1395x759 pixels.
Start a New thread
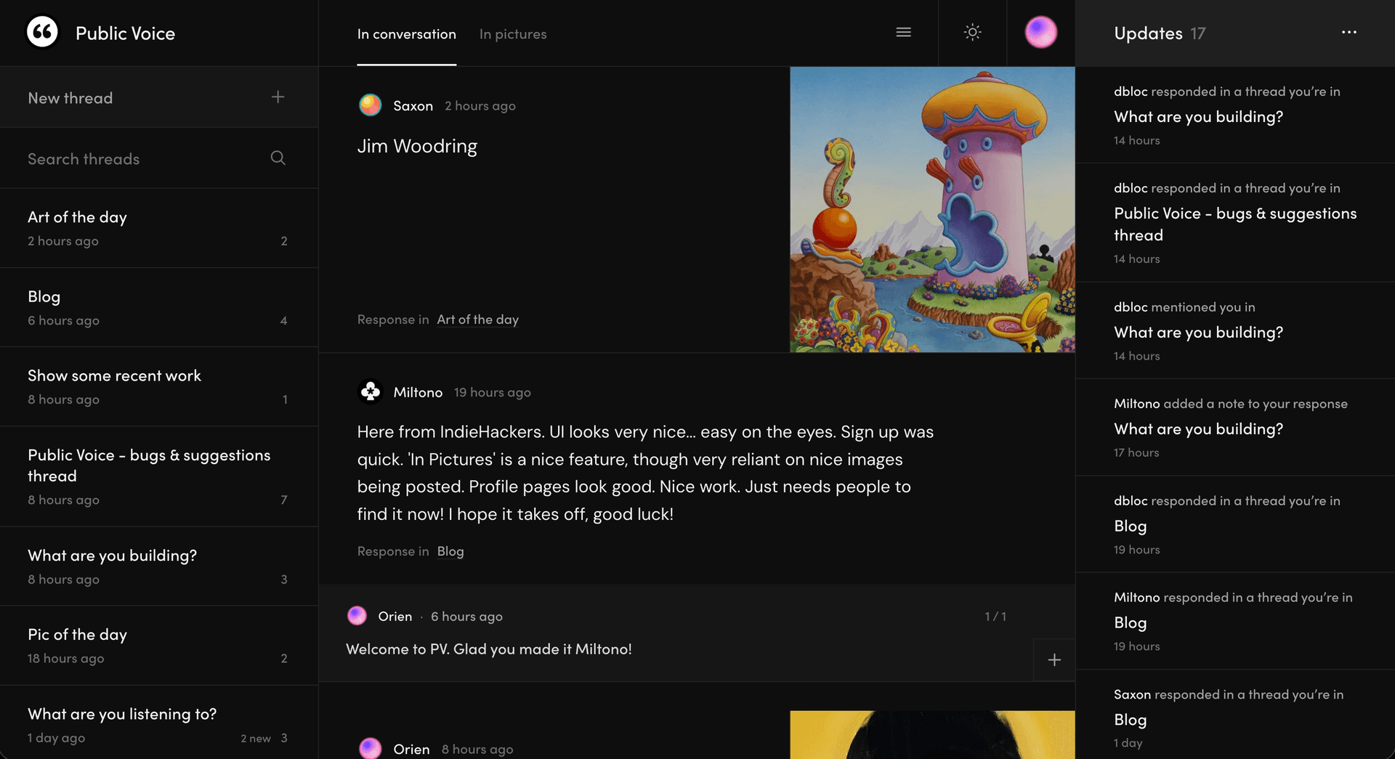[158, 97]
